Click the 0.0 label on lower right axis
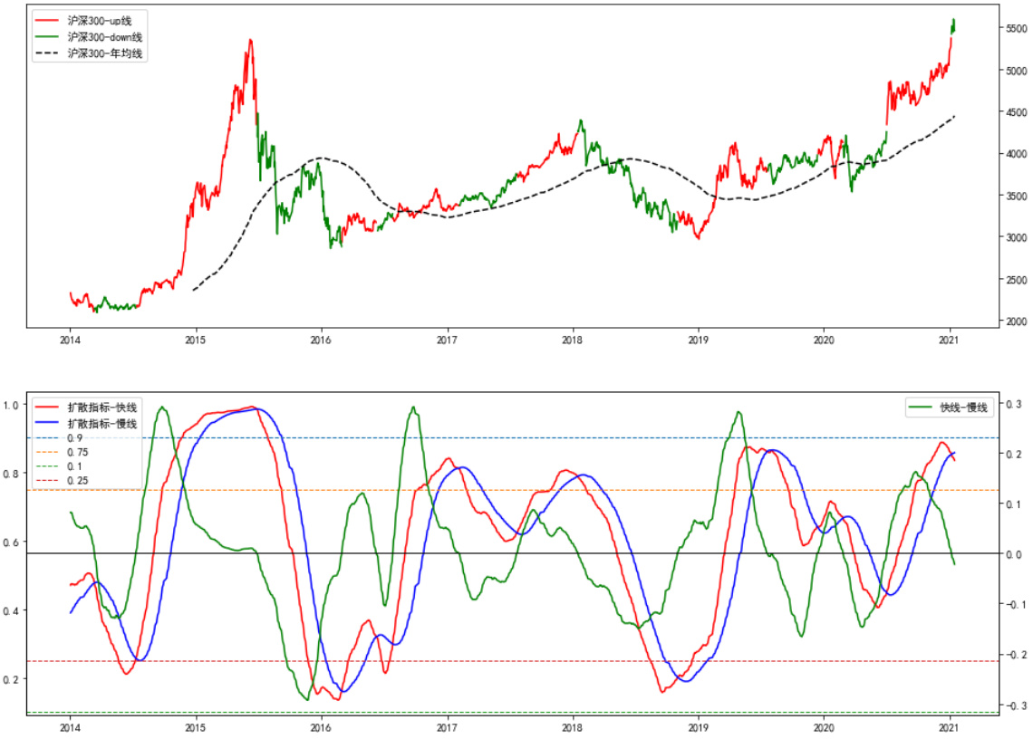1033x739 pixels. click(1012, 554)
